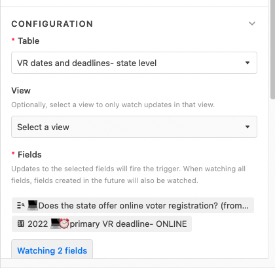Open the Table dropdown arrow
This screenshot has width=275, height=268.
247,63
